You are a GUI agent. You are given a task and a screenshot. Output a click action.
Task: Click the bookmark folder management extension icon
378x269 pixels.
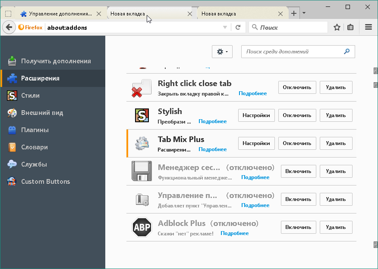(x=142, y=199)
